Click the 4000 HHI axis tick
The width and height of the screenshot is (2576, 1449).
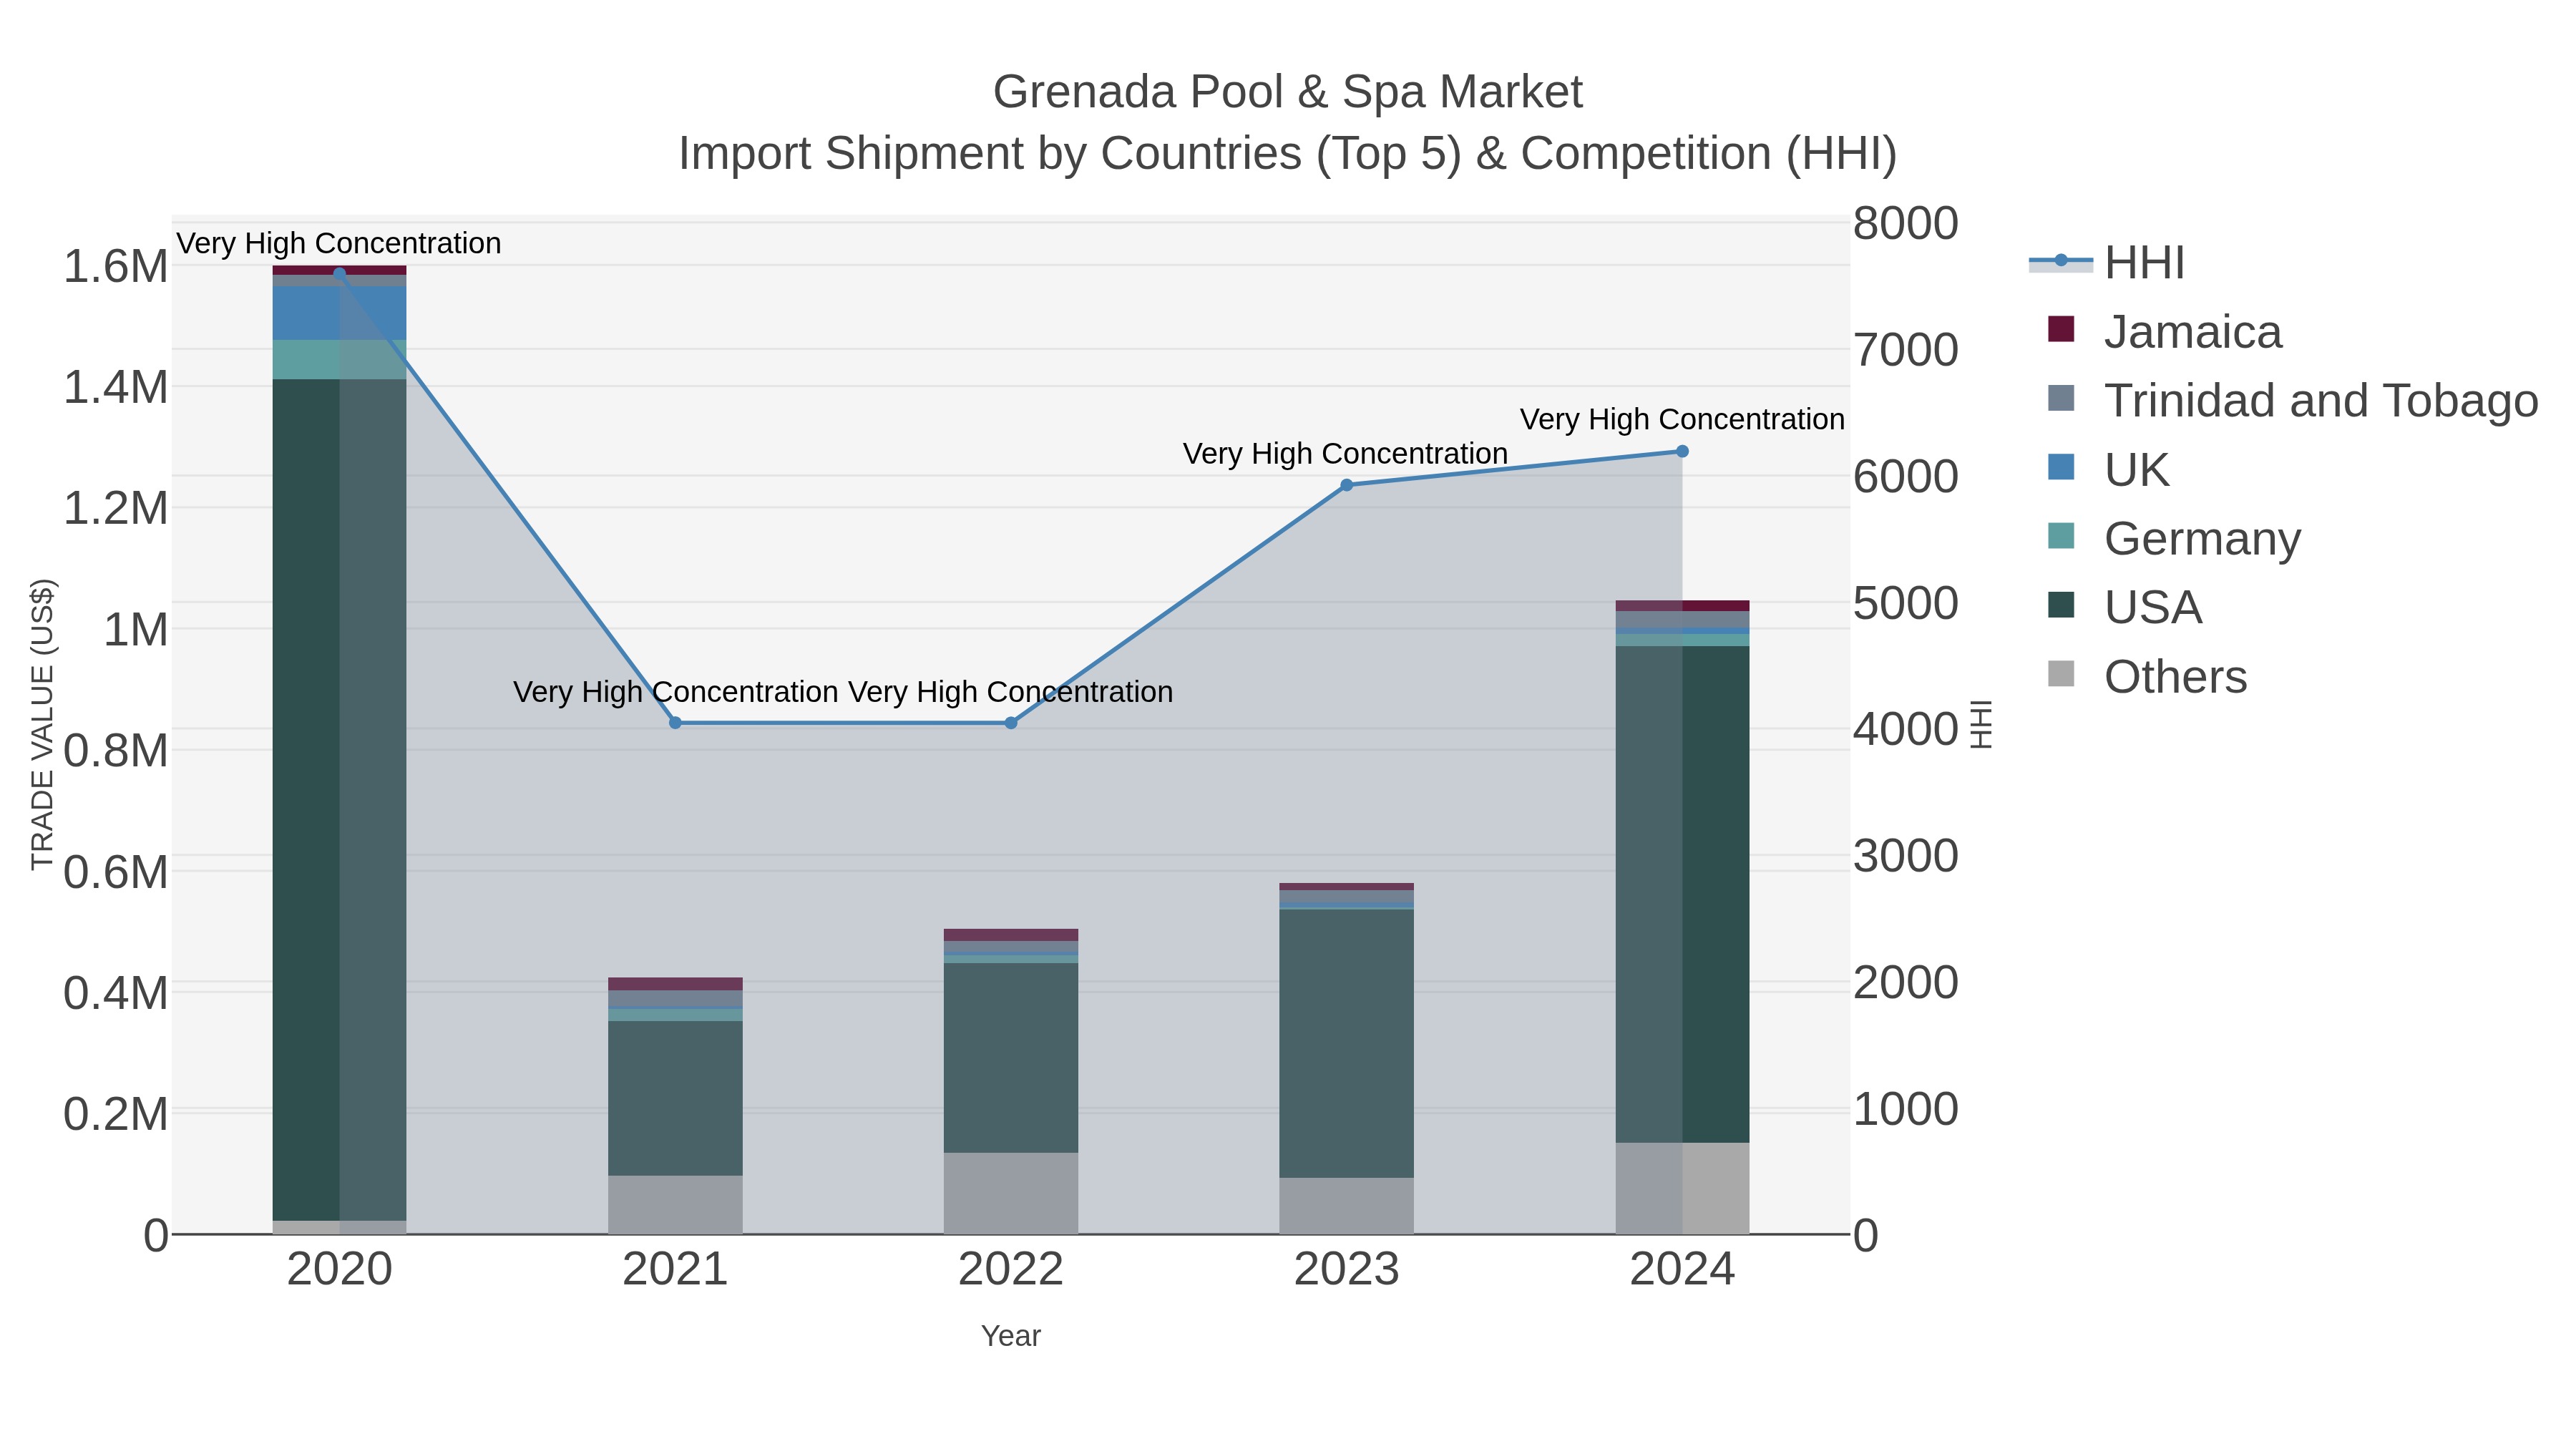pyautogui.click(x=1906, y=729)
